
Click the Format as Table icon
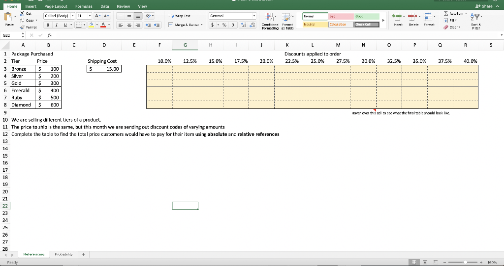(287, 18)
